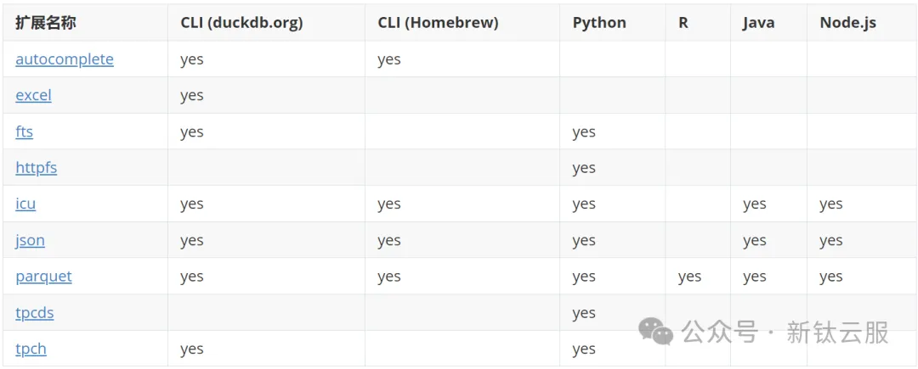Open the parquet extension link
Viewport: 918px width, 369px height.
click(x=43, y=277)
